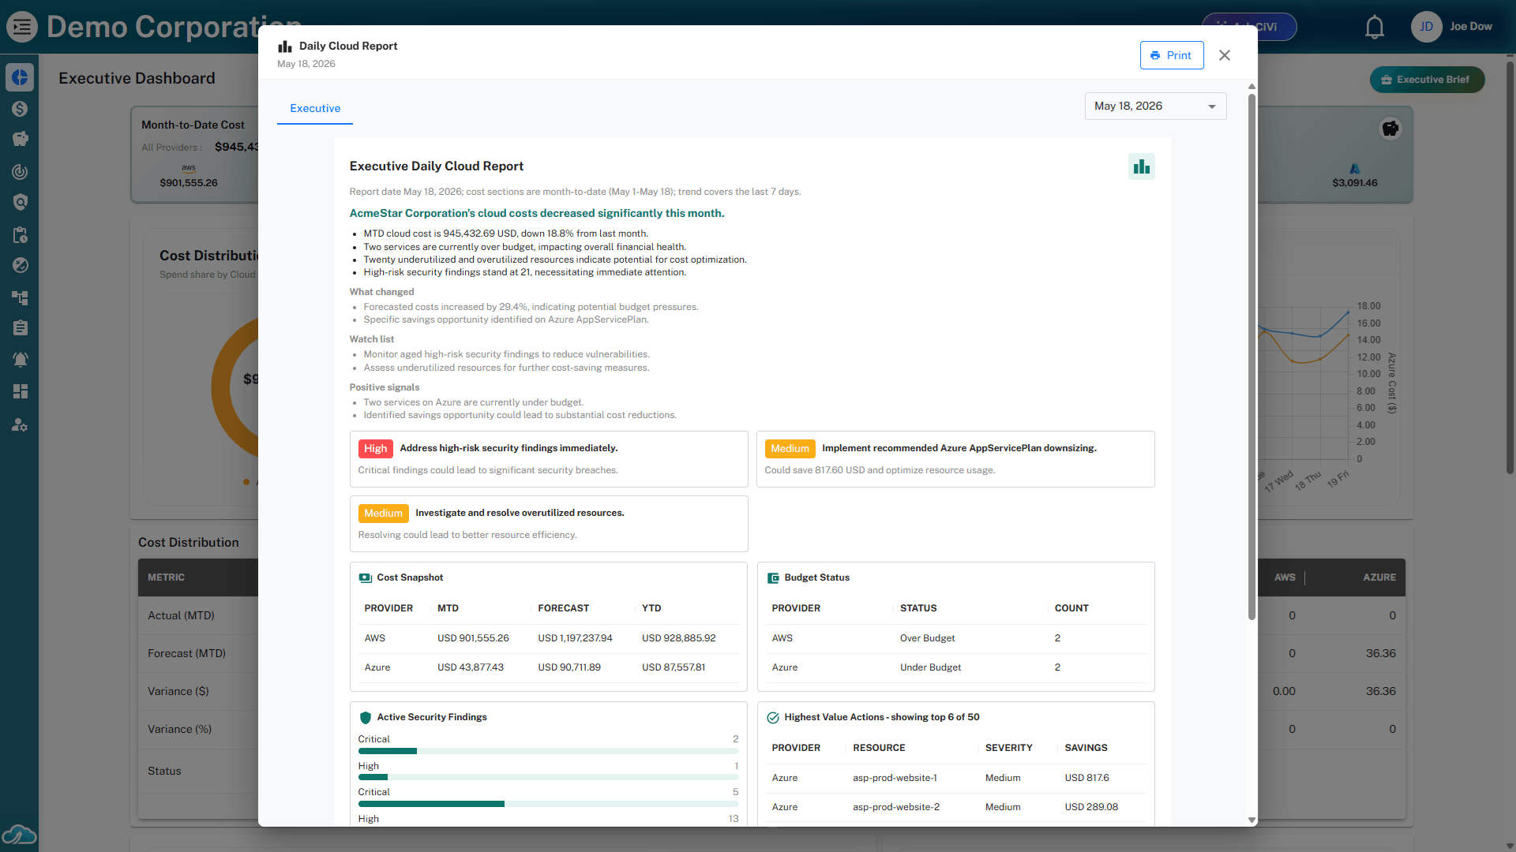Click the SEVERITY column header
This screenshot has width=1516, height=852.
point(1008,749)
